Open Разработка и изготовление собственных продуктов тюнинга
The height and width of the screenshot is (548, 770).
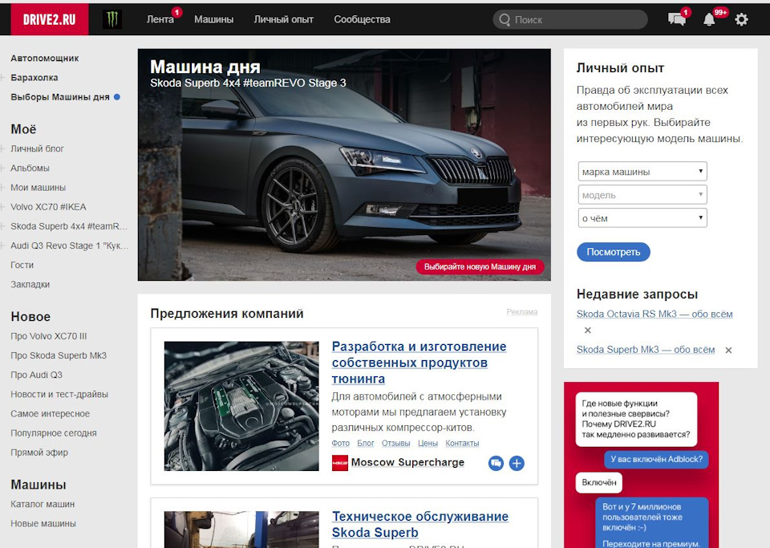(419, 363)
